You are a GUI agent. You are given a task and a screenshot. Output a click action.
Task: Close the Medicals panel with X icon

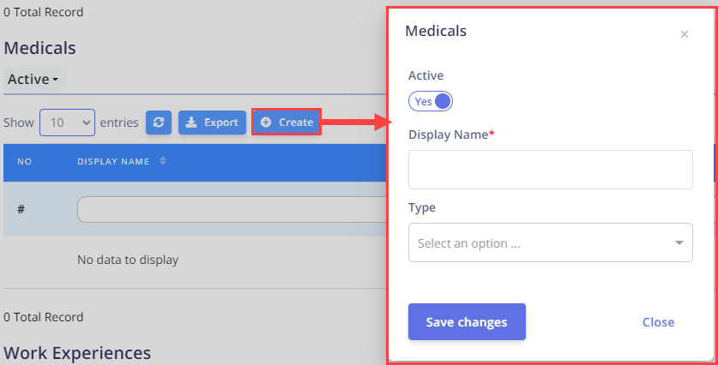(684, 34)
